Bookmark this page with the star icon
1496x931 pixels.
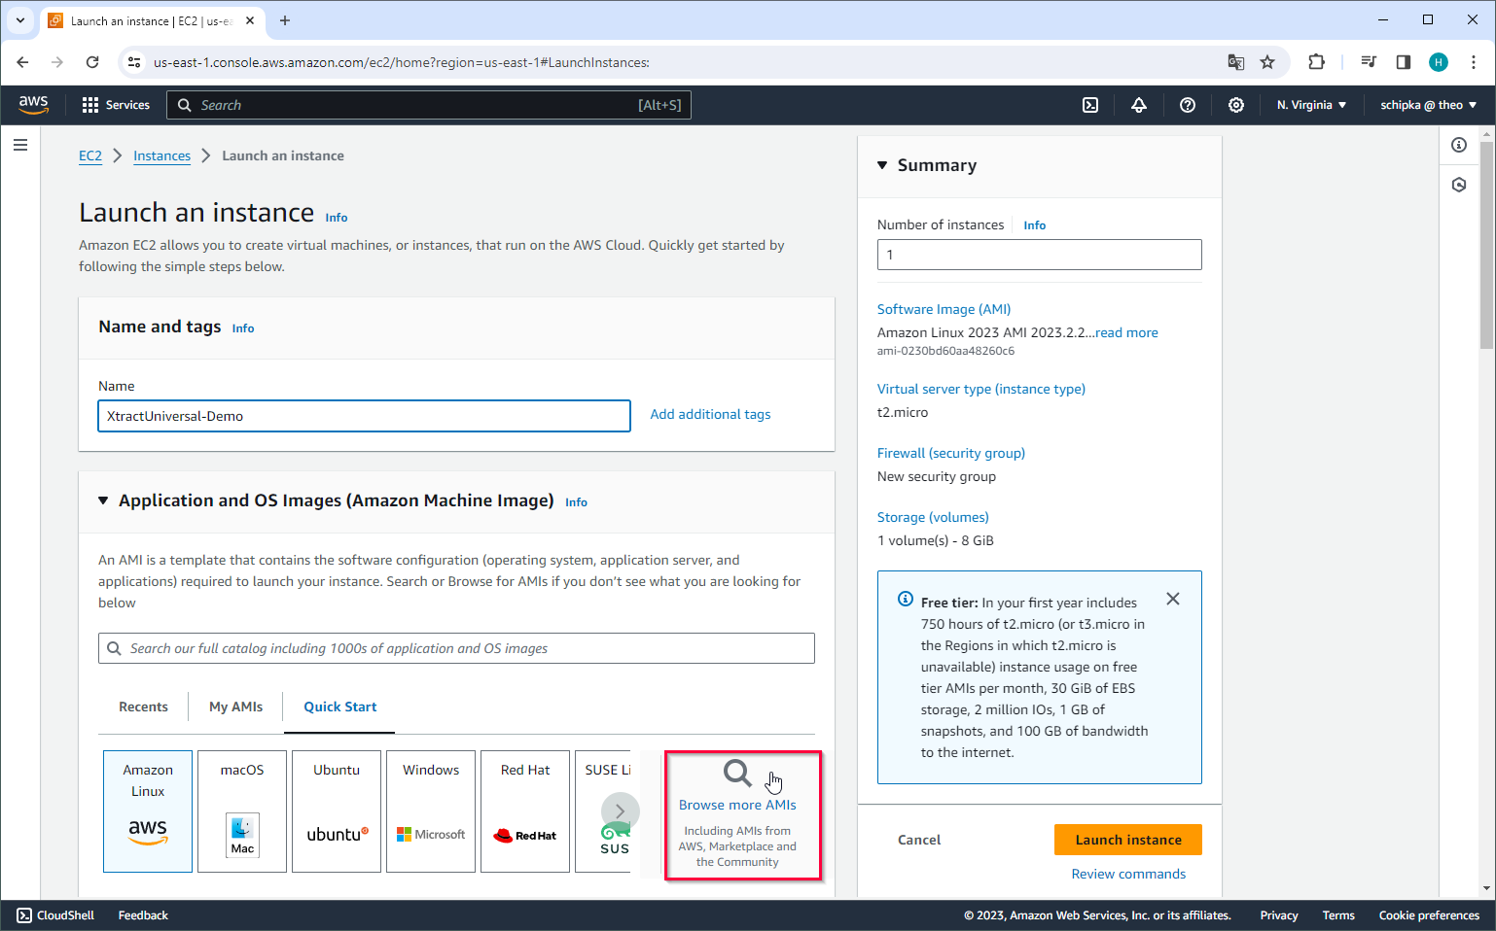[1267, 62]
